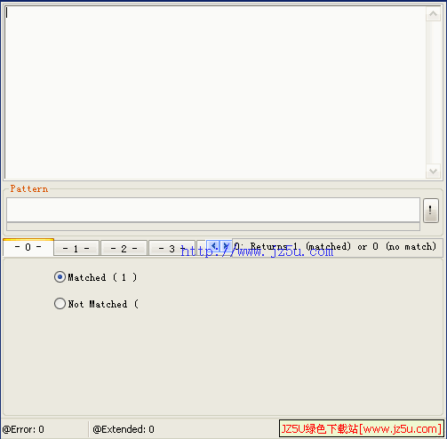Click the @Error: 0 status entry

(23, 429)
